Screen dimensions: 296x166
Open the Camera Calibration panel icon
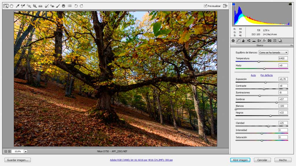pos(269,41)
